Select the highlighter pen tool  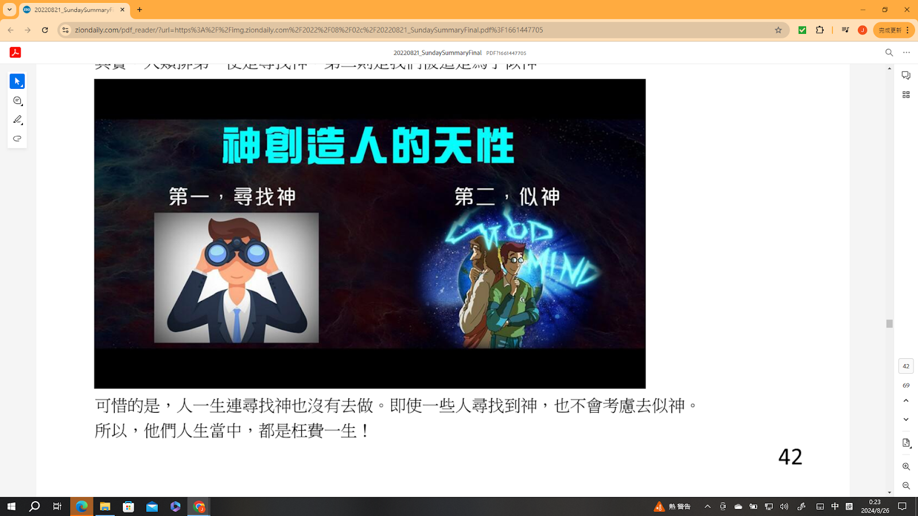(x=17, y=120)
